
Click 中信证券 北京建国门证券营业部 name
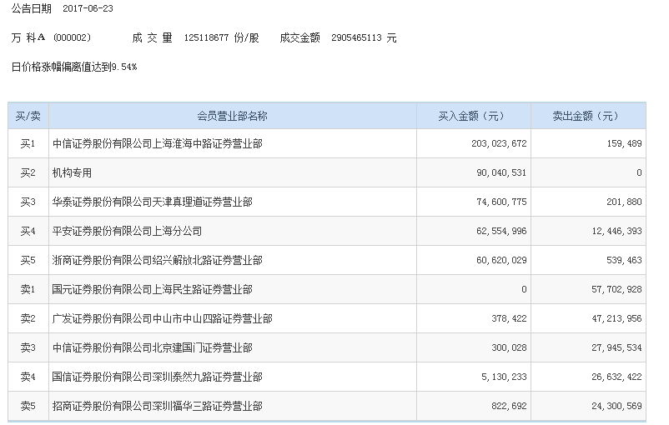click(153, 347)
